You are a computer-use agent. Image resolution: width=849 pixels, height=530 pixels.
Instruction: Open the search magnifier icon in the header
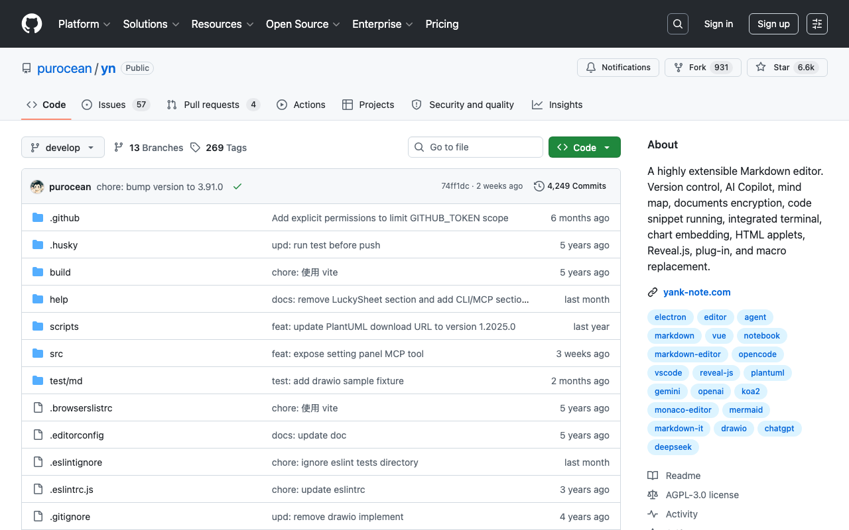tap(678, 24)
